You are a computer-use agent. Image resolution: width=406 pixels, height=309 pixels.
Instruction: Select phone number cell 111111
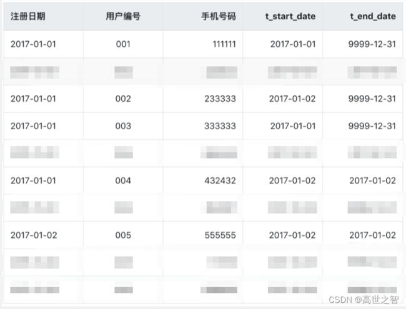224,44
